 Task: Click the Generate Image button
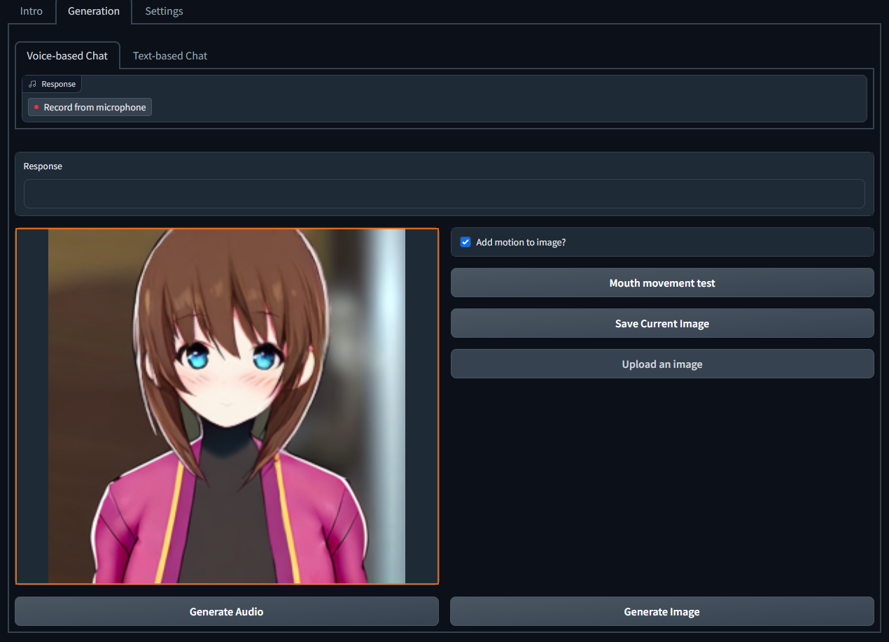pyautogui.click(x=662, y=611)
